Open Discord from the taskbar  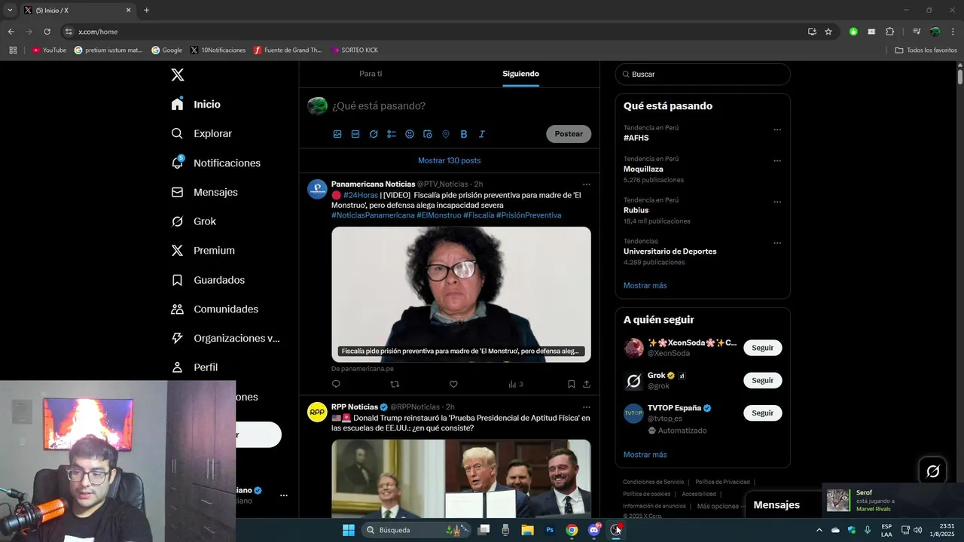point(594,530)
